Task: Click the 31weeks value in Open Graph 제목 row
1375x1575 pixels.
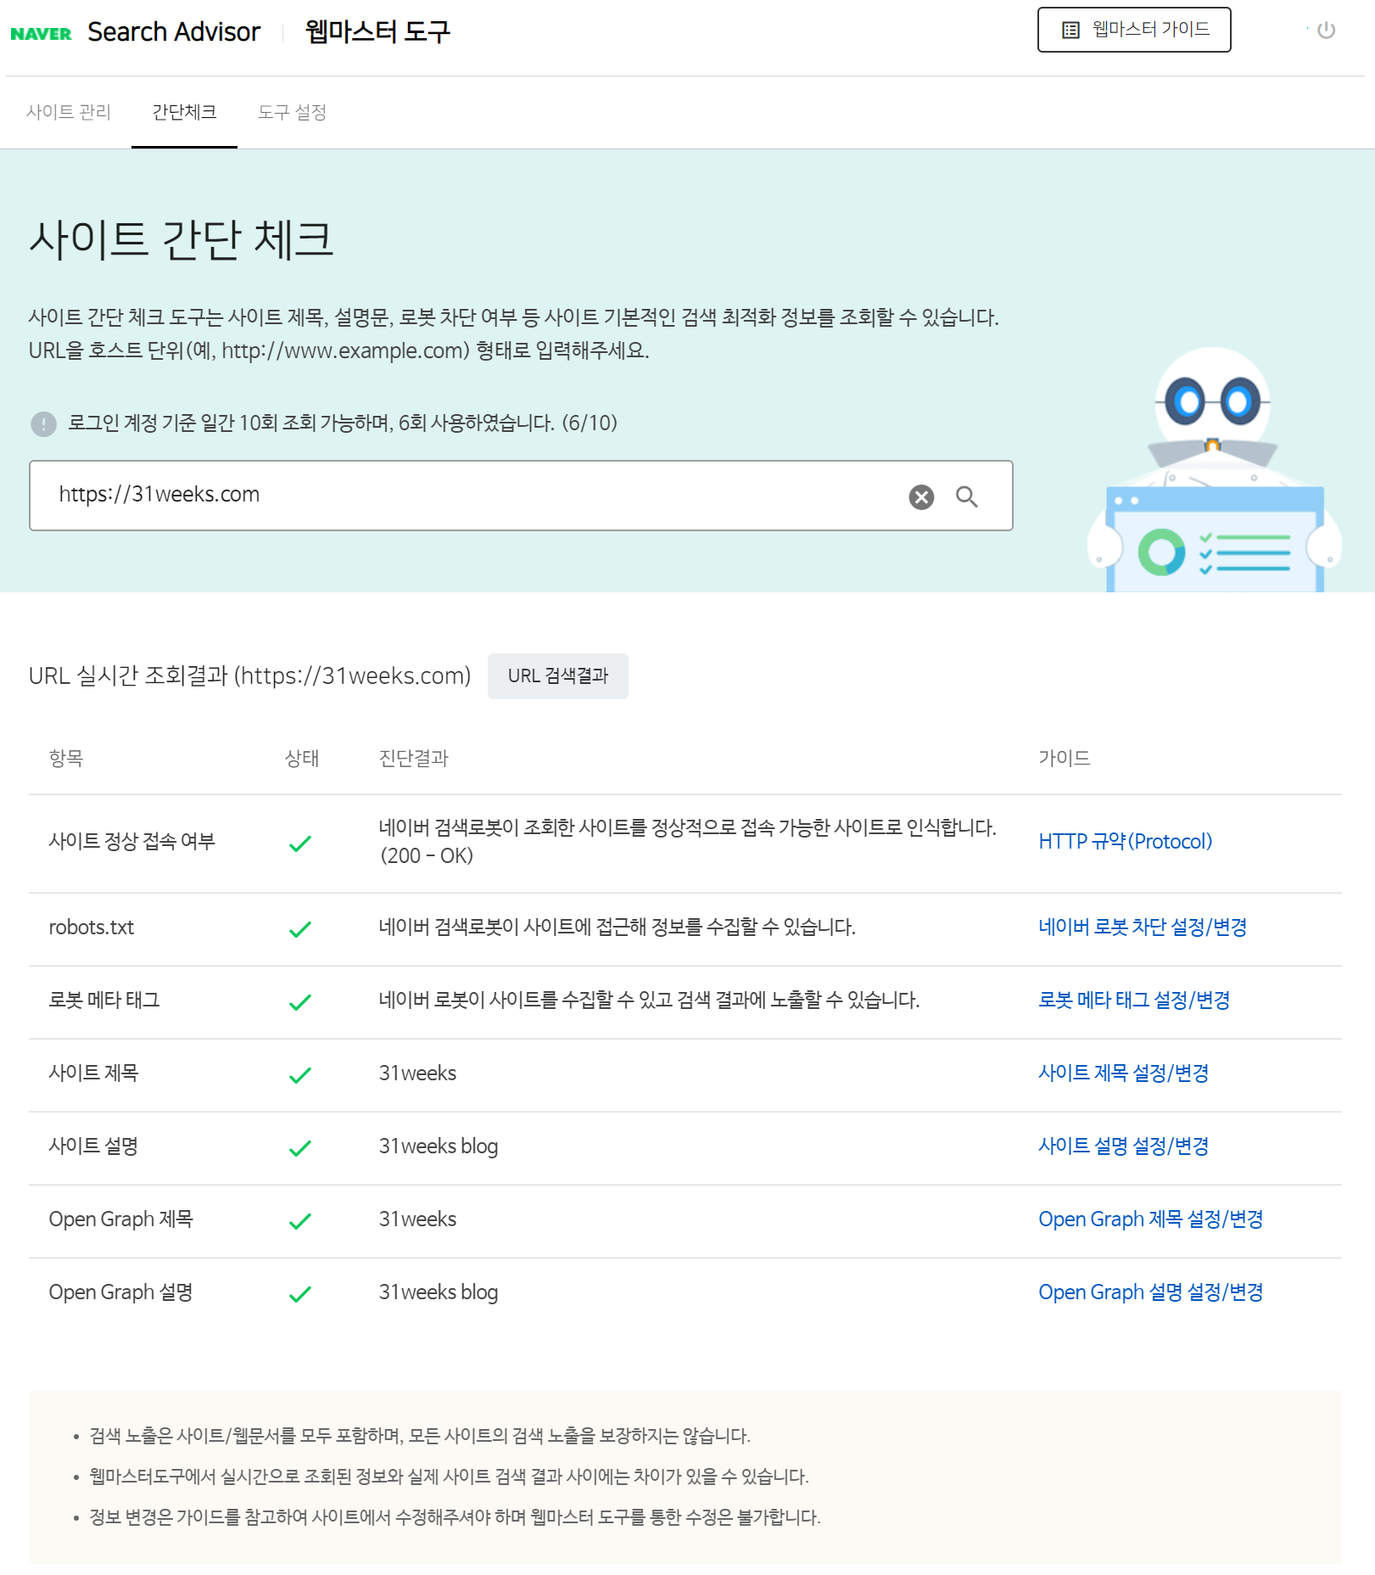Action: click(x=417, y=1219)
